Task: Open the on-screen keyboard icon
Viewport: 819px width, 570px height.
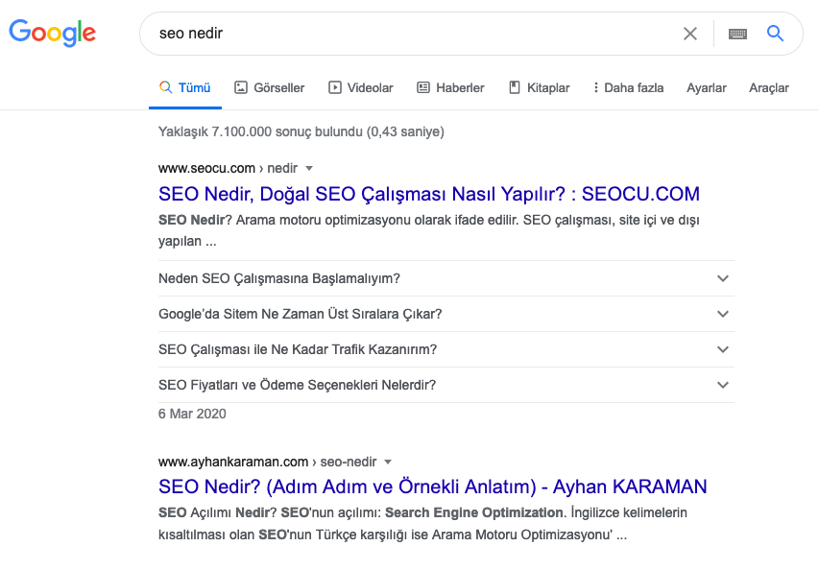Action: tap(737, 34)
